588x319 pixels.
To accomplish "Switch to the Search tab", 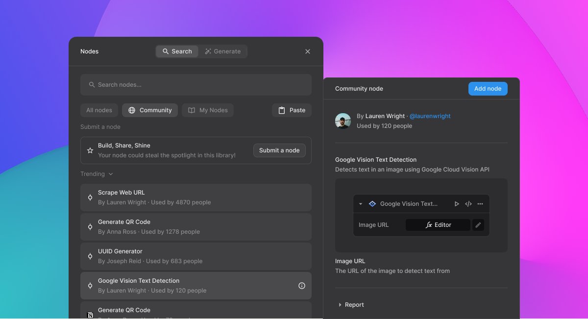I will coord(177,51).
